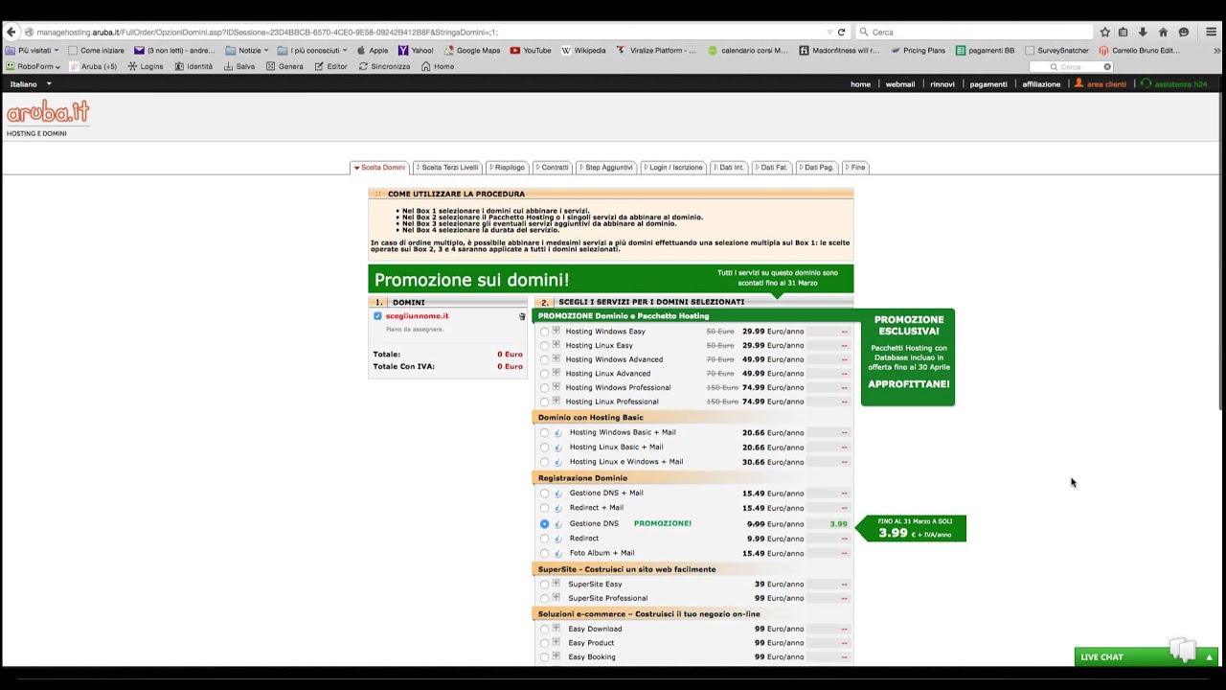This screenshot has height=690, width=1226.
Task: Open the YouTube bookmark
Action: [x=531, y=50]
